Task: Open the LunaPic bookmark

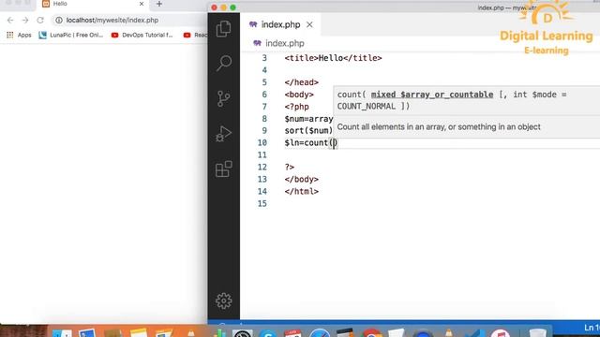Action: coord(71,35)
